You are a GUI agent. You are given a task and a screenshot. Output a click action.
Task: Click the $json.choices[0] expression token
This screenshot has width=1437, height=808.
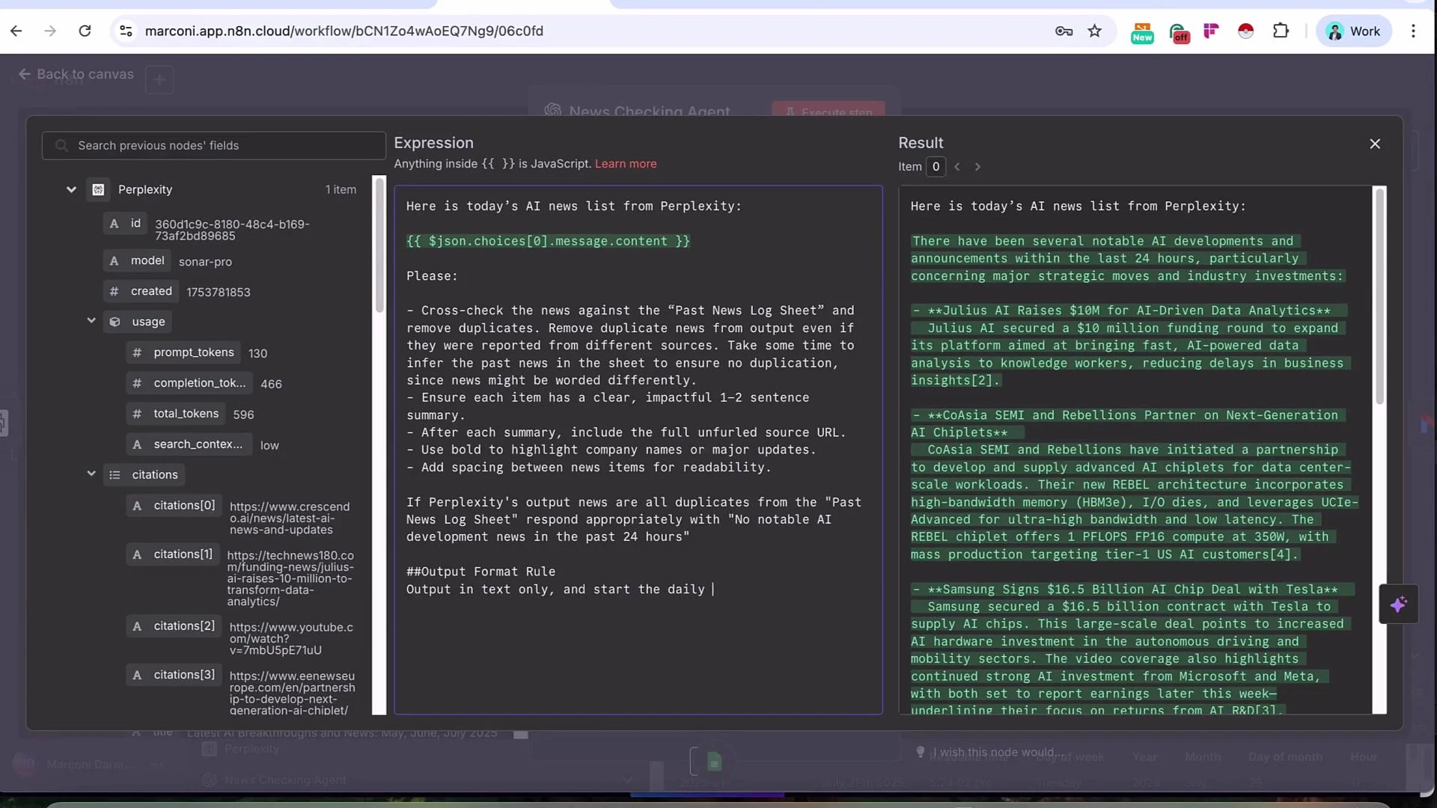[x=548, y=241]
